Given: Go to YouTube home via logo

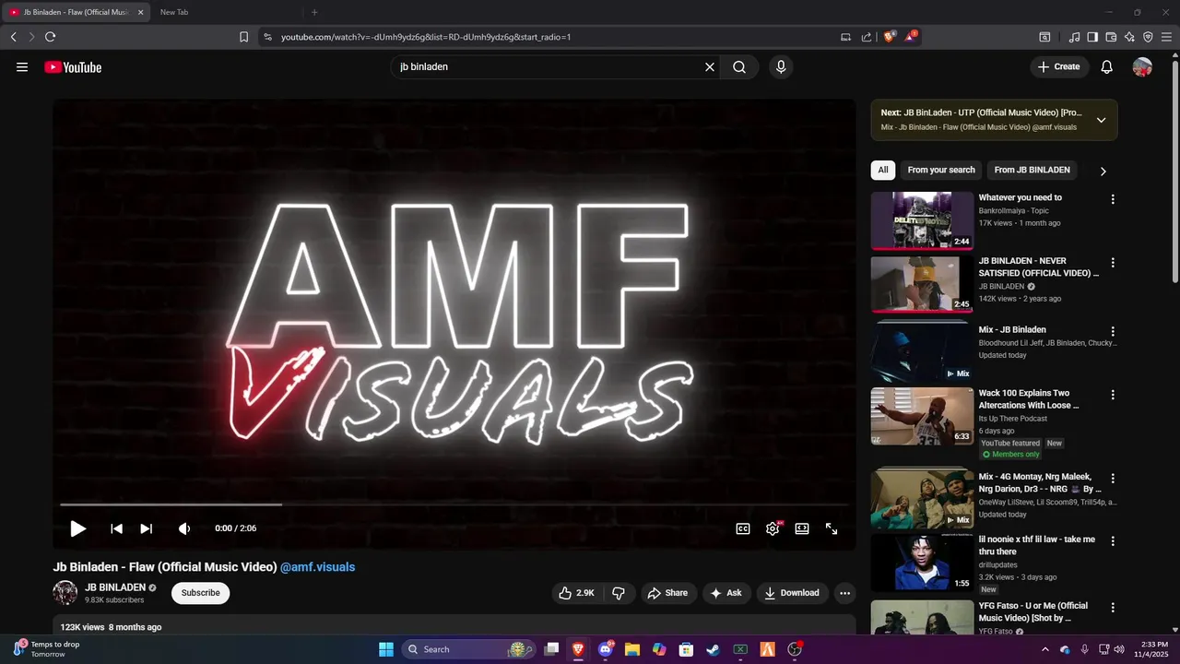Looking at the screenshot, I should [x=73, y=67].
